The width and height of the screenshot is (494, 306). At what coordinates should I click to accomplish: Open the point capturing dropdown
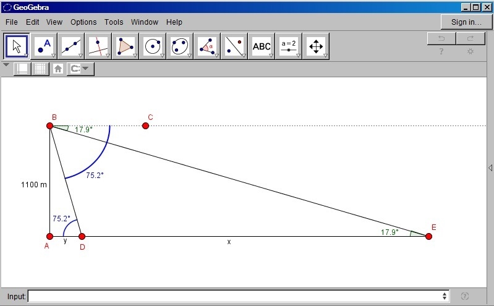(80, 69)
